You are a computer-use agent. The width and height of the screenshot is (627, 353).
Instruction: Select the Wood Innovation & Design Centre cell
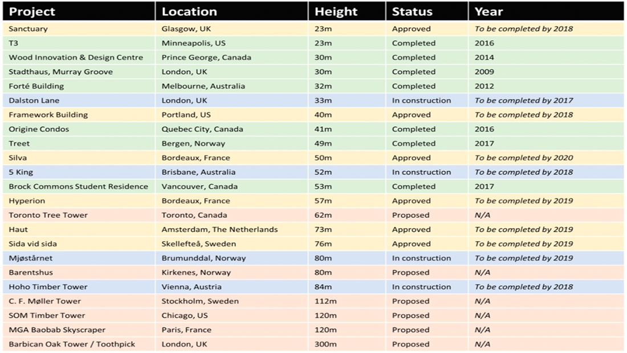pos(76,57)
